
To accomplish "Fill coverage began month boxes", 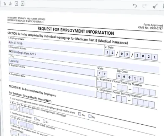I will (x=14, y=107).
